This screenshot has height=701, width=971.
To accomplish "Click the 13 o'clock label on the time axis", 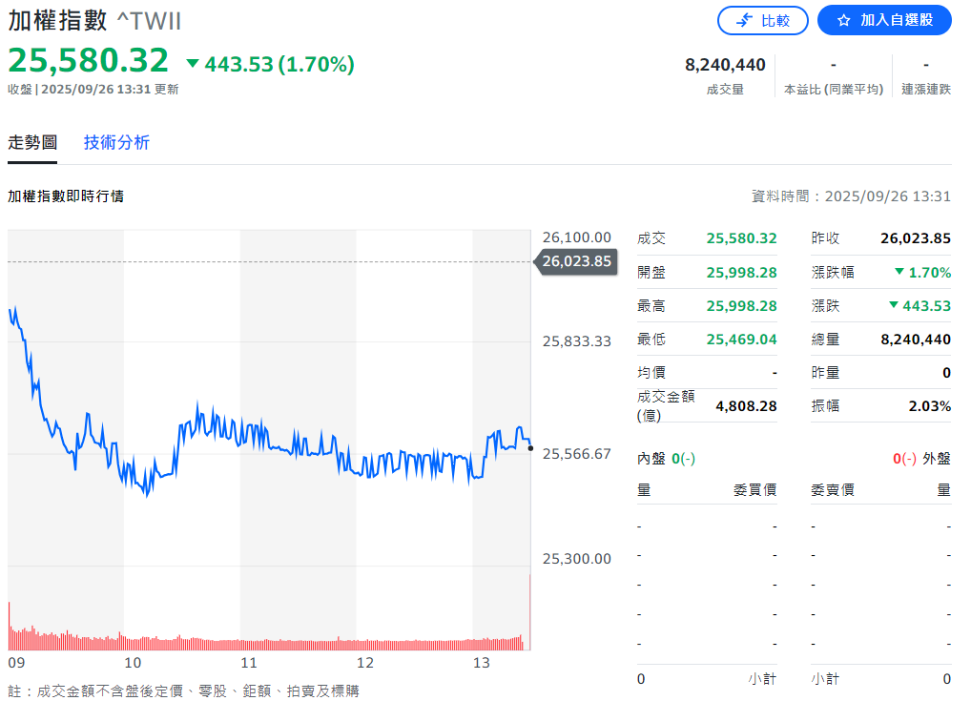I will point(482,663).
